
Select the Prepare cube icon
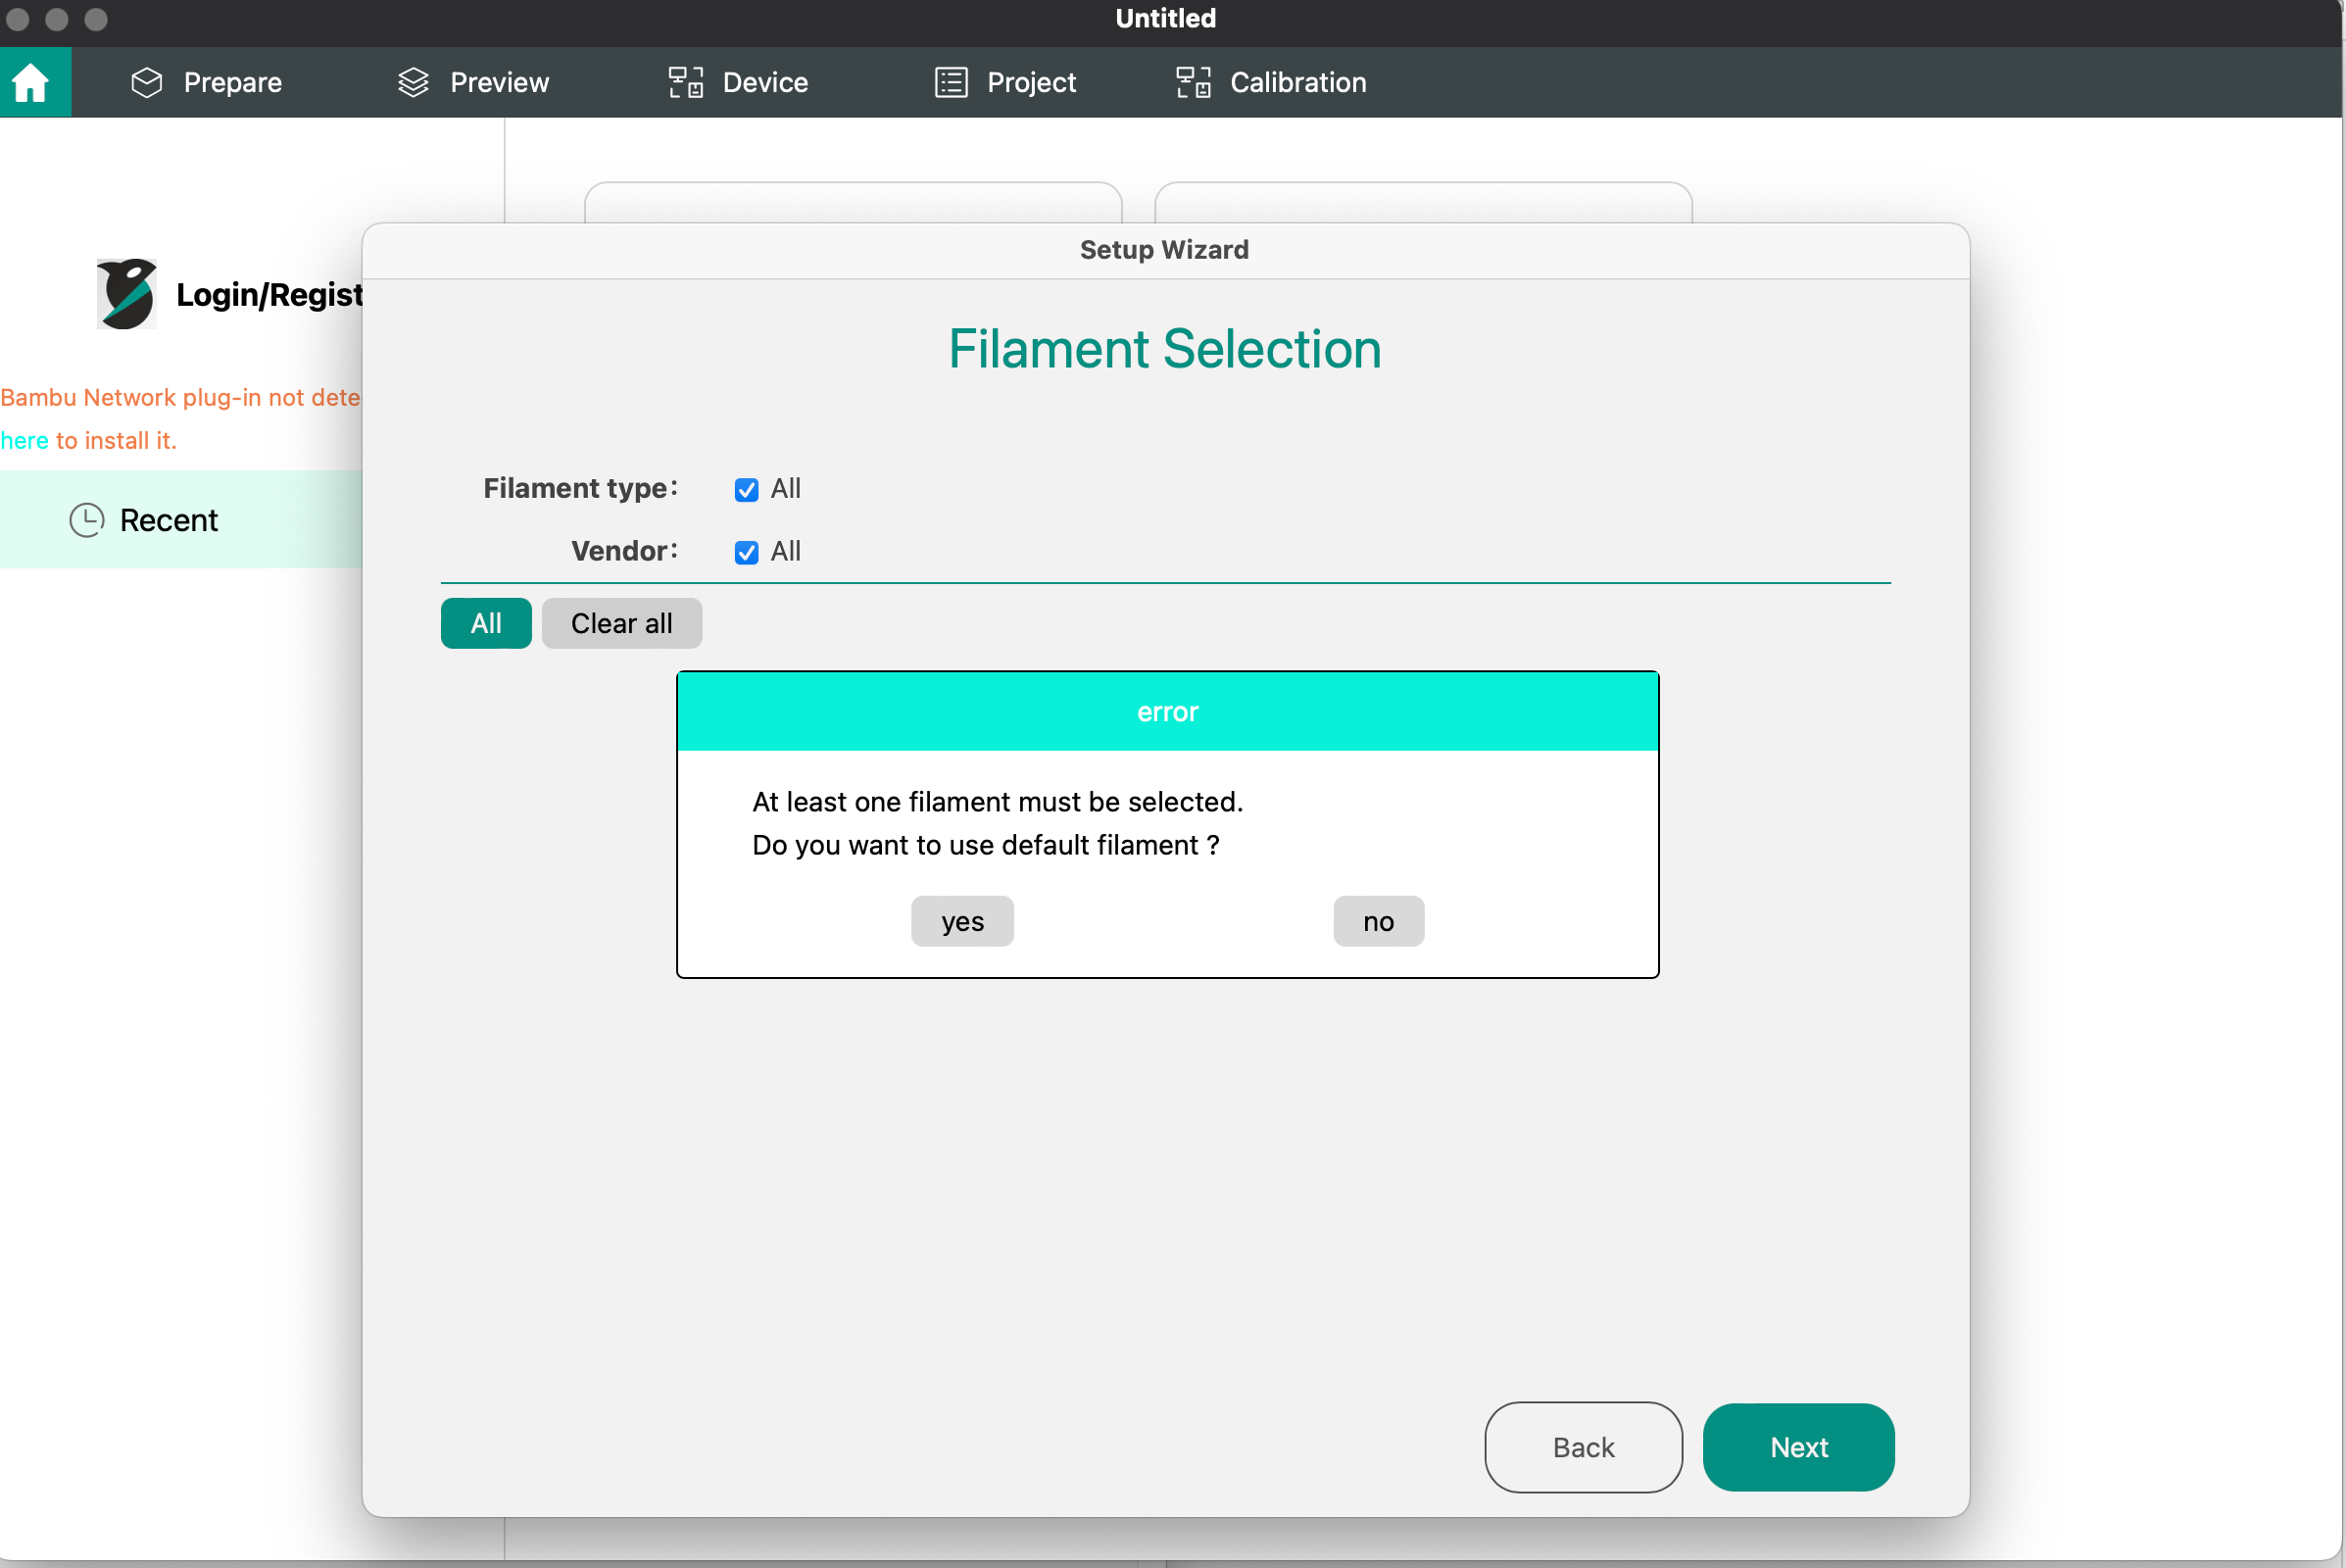pos(146,82)
